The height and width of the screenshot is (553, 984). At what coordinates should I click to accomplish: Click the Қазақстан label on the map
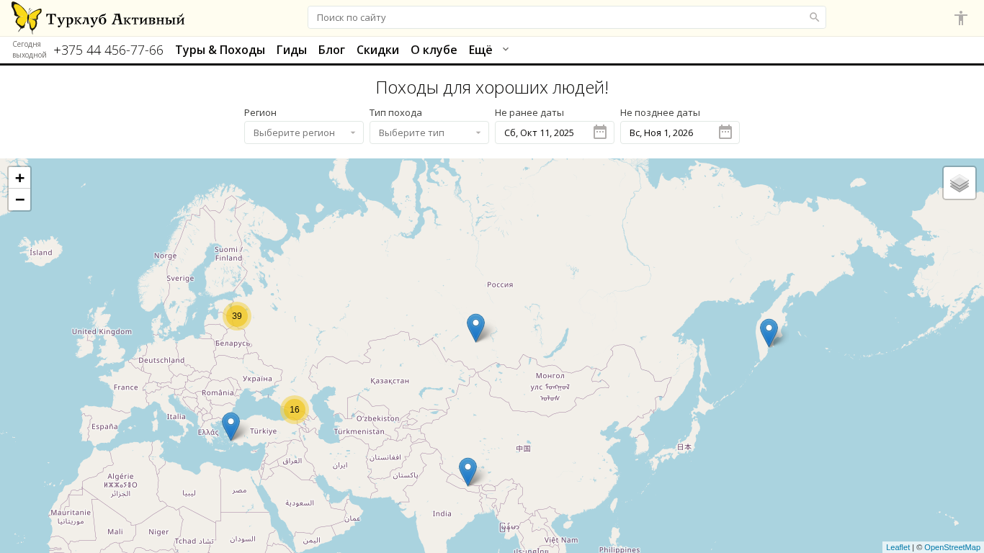click(390, 380)
